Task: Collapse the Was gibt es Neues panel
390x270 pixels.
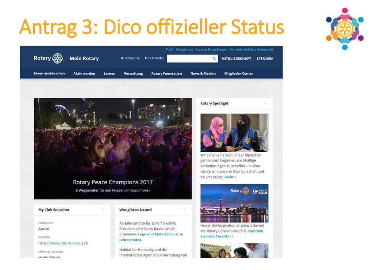Action: point(184,210)
